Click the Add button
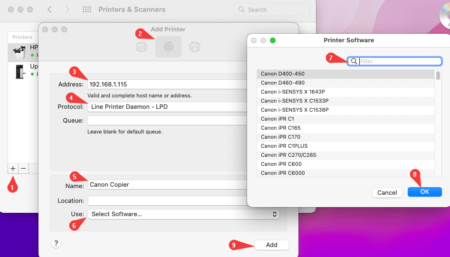 pos(271,245)
